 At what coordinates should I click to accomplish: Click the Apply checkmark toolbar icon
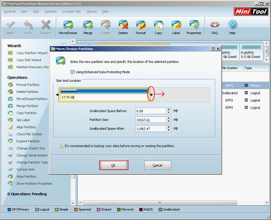point(10,25)
